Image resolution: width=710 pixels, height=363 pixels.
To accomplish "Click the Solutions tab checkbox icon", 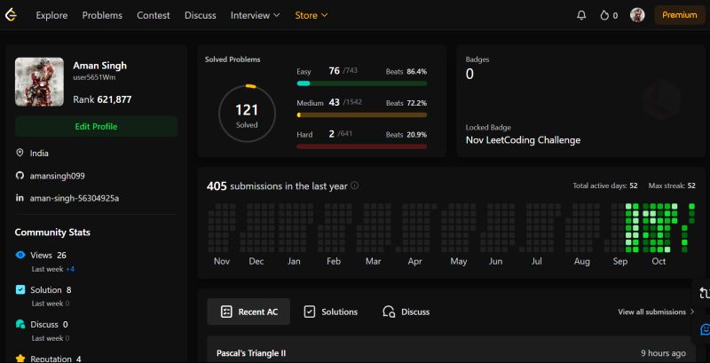I will [x=309, y=312].
